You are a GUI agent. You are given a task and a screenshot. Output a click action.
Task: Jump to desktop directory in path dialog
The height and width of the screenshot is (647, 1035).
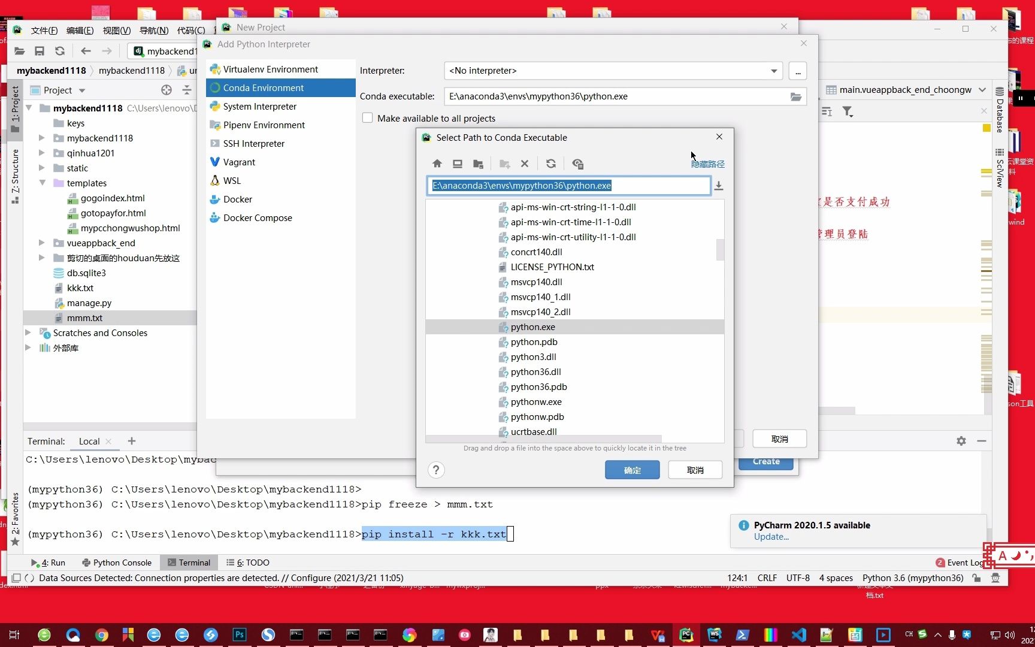458,164
